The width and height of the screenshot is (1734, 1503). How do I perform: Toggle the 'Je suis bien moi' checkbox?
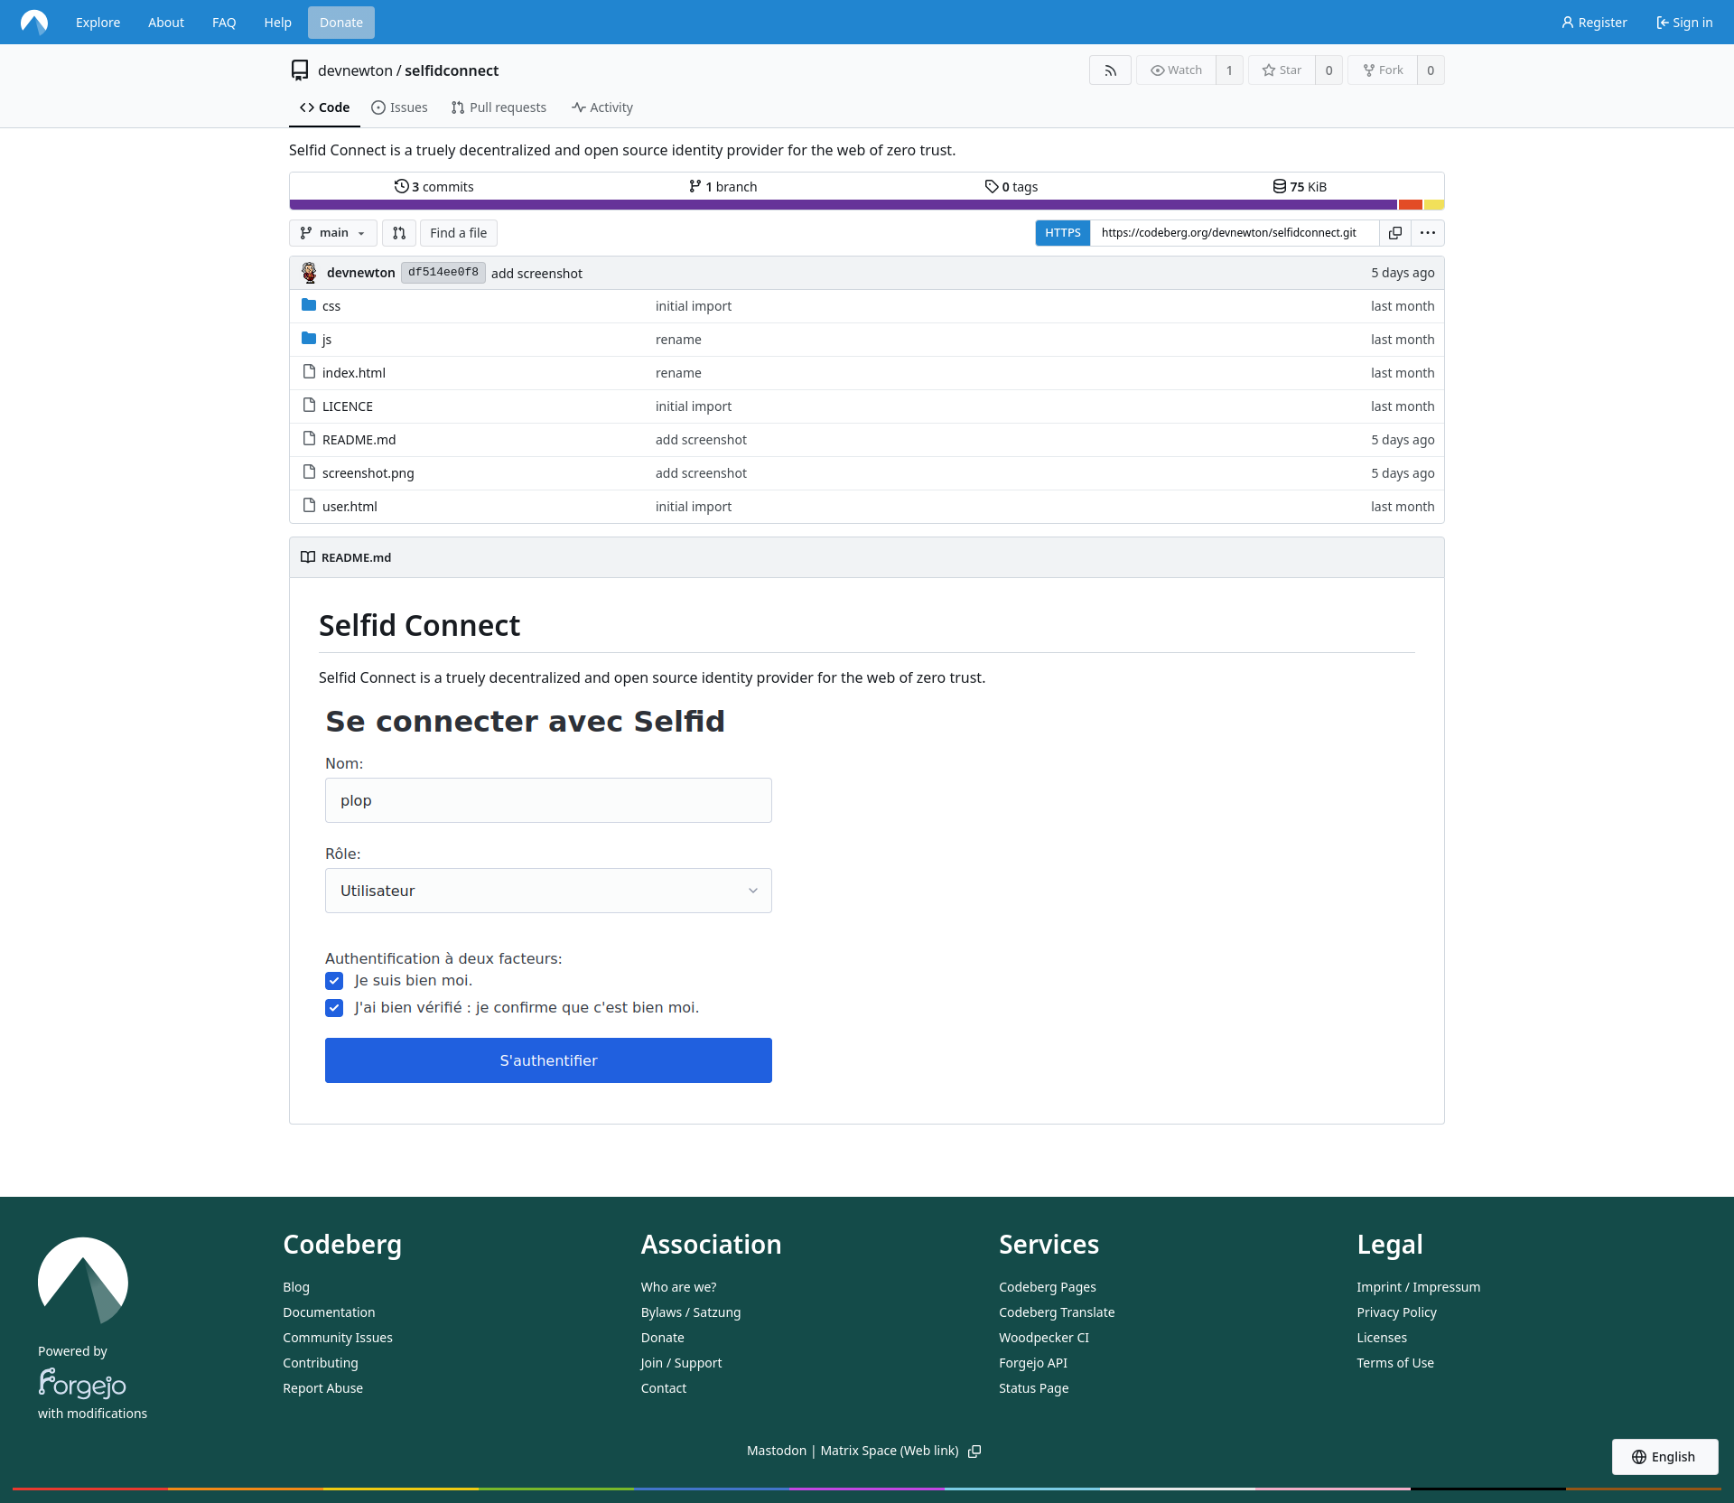tap(334, 981)
